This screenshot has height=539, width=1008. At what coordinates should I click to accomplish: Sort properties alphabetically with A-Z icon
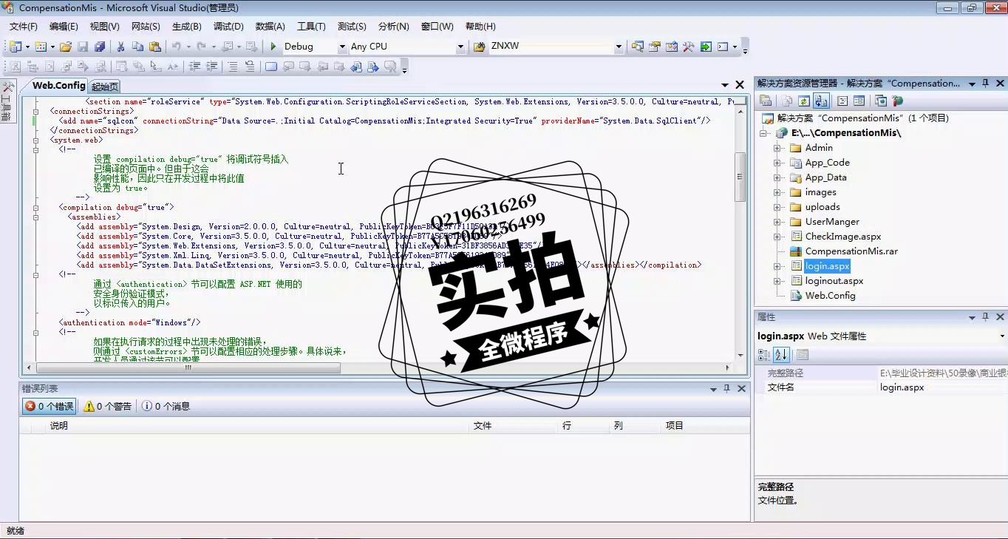tap(781, 356)
